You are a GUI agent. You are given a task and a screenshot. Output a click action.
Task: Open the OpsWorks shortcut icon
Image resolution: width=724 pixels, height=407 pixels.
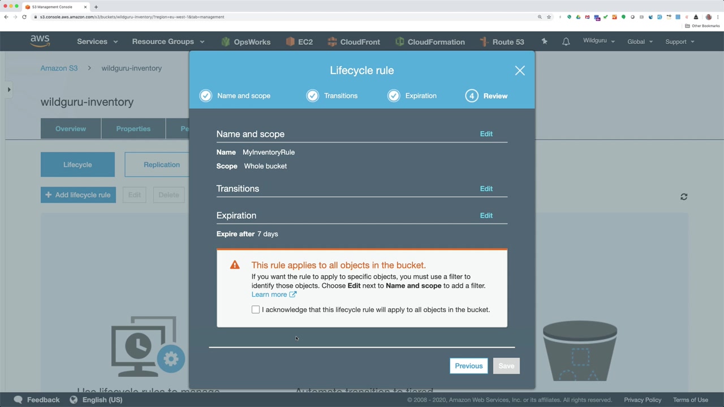[x=225, y=42]
